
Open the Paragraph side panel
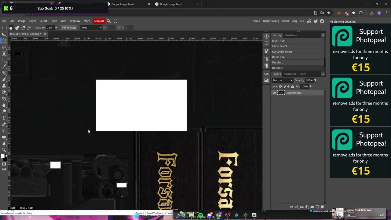coord(266,66)
